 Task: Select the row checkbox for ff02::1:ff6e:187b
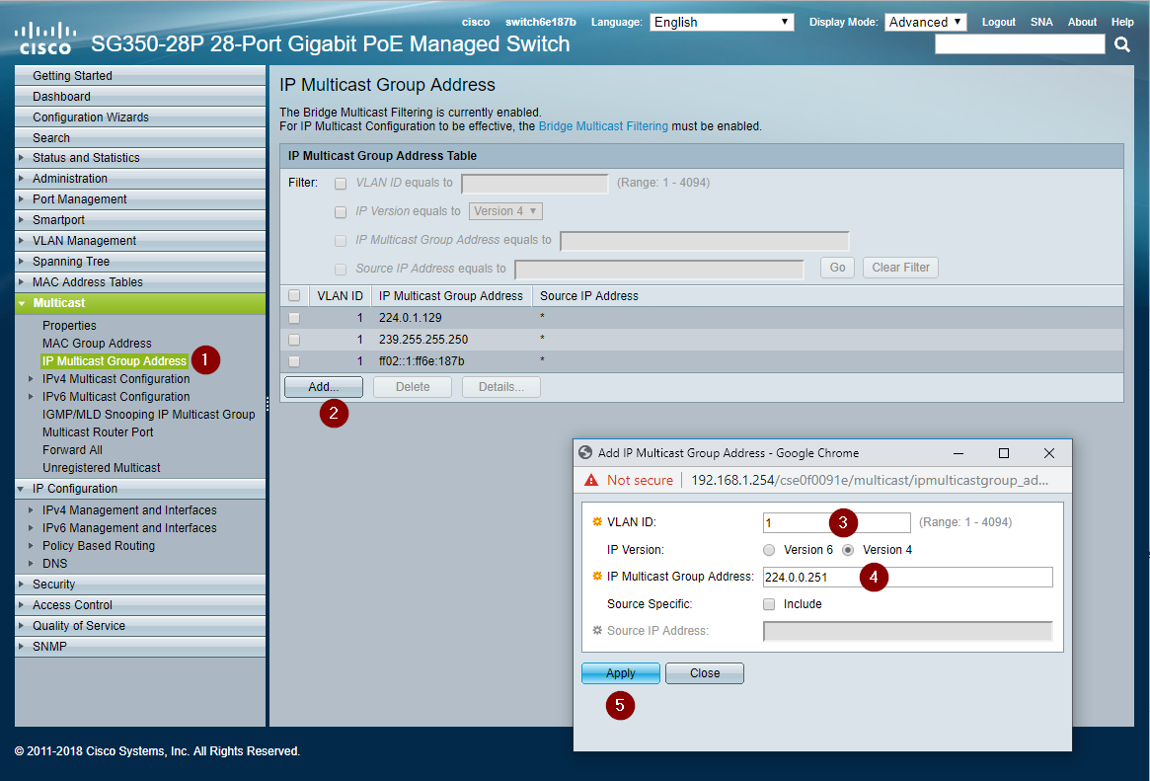click(x=294, y=360)
